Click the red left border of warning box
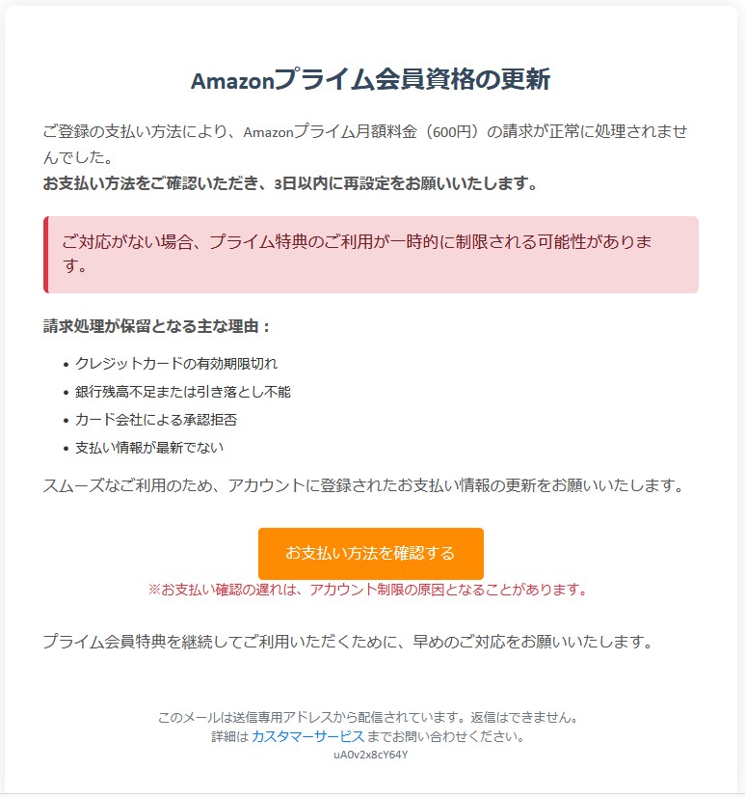 45,255
